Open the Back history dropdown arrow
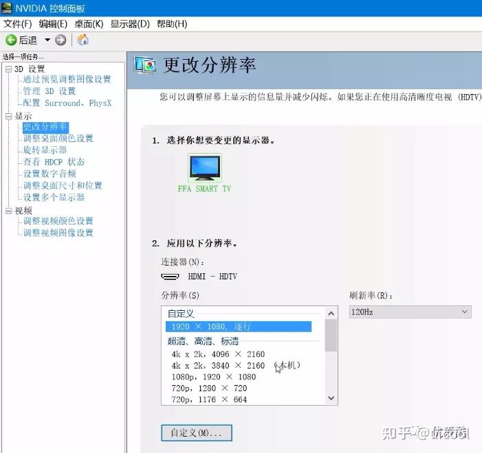Image resolution: width=482 pixels, height=453 pixels. pyautogui.click(x=47, y=40)
